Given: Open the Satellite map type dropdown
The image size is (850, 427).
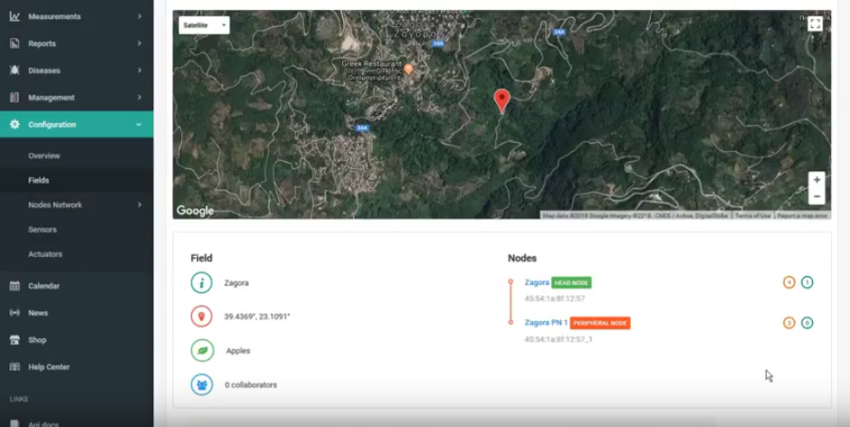Looking at the screenshot, I should point(204,25).
